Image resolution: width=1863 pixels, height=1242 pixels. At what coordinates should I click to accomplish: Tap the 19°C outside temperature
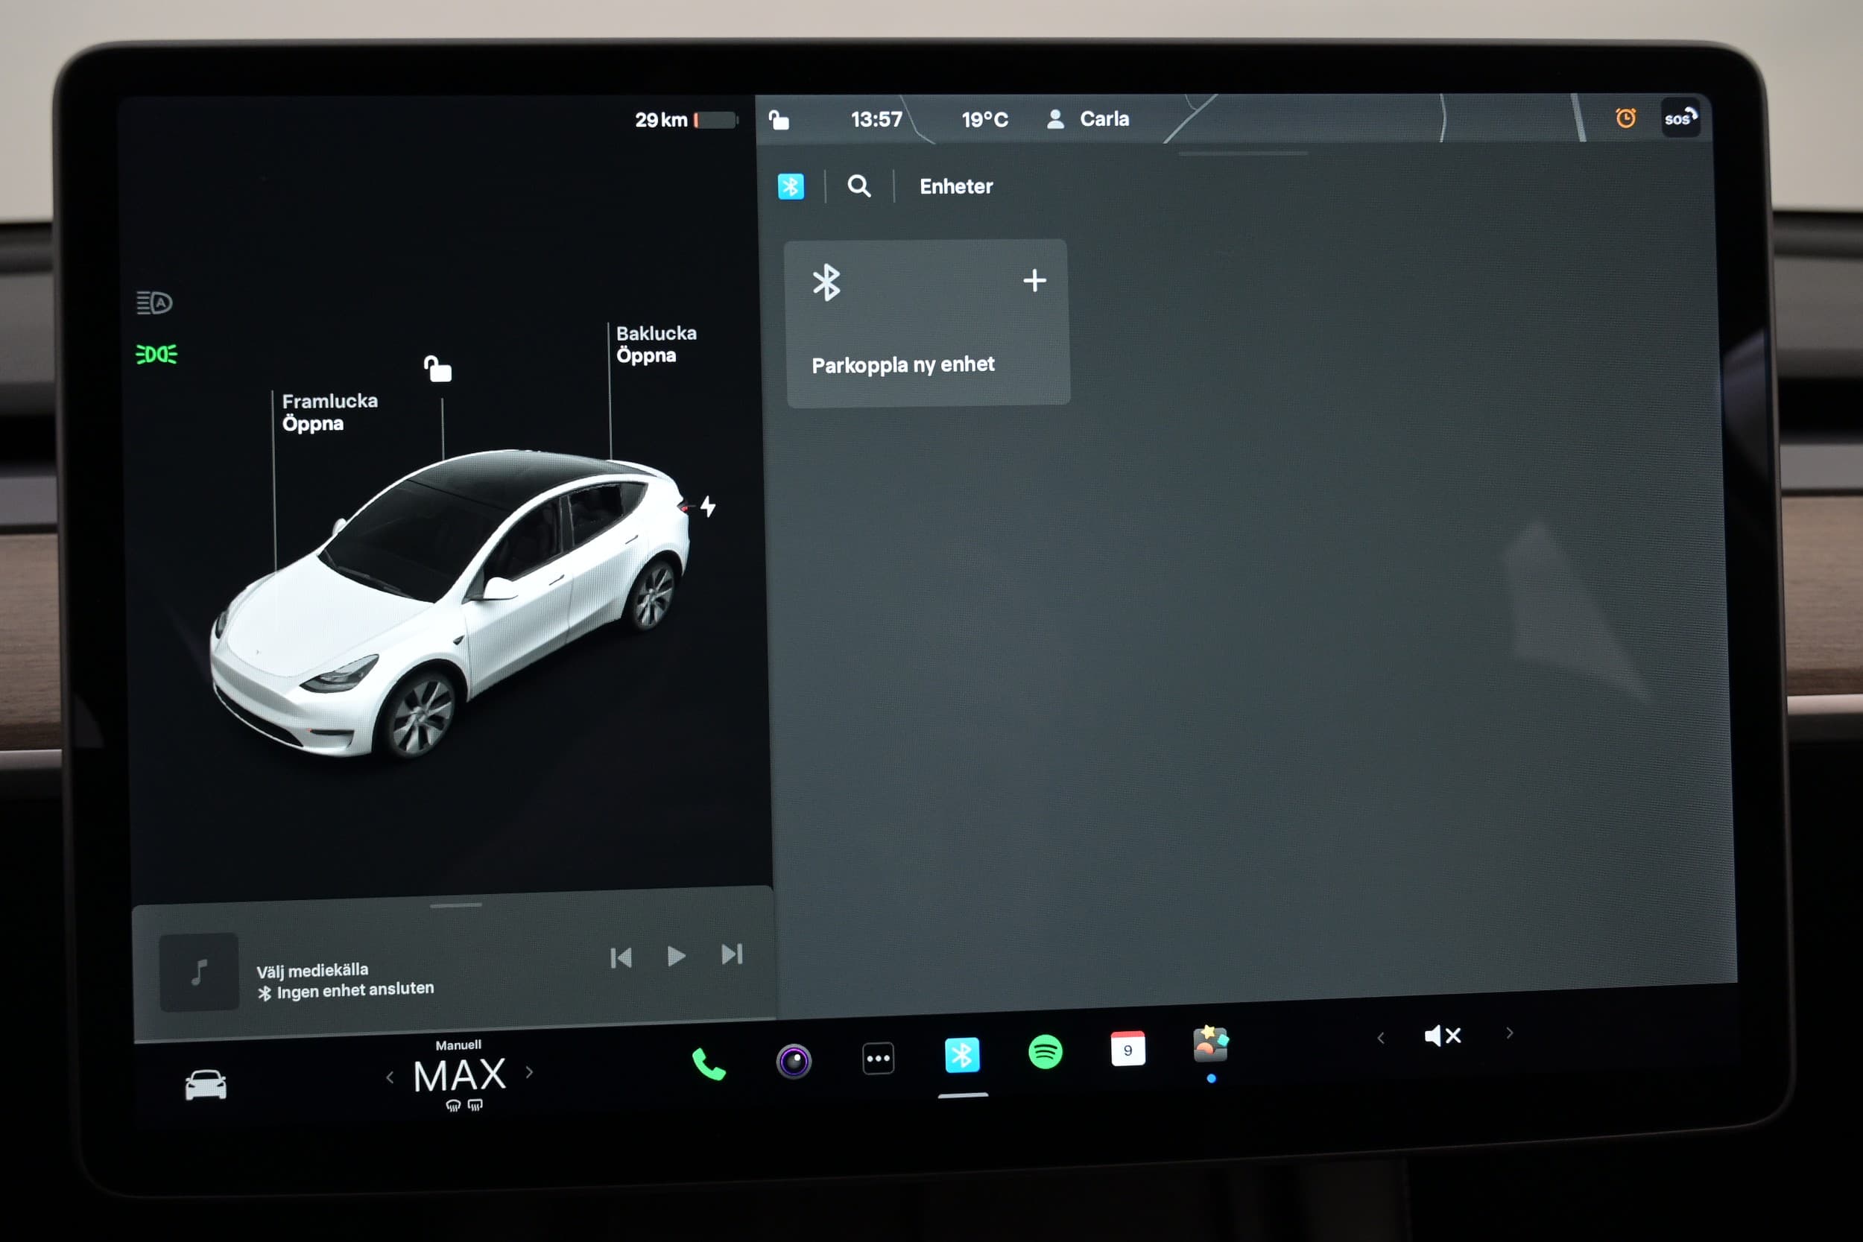(x=984, y=120)
